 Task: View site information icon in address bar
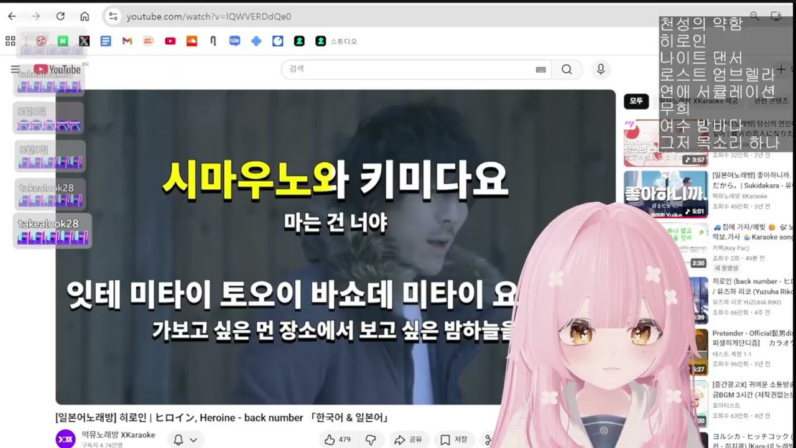click(x=113, y=16)
